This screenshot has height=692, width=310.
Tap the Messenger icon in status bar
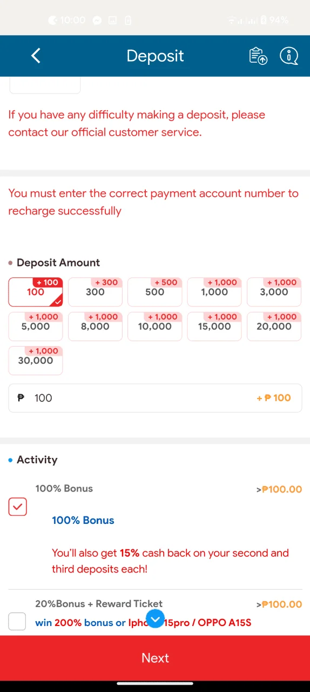[x=97, y=21]
